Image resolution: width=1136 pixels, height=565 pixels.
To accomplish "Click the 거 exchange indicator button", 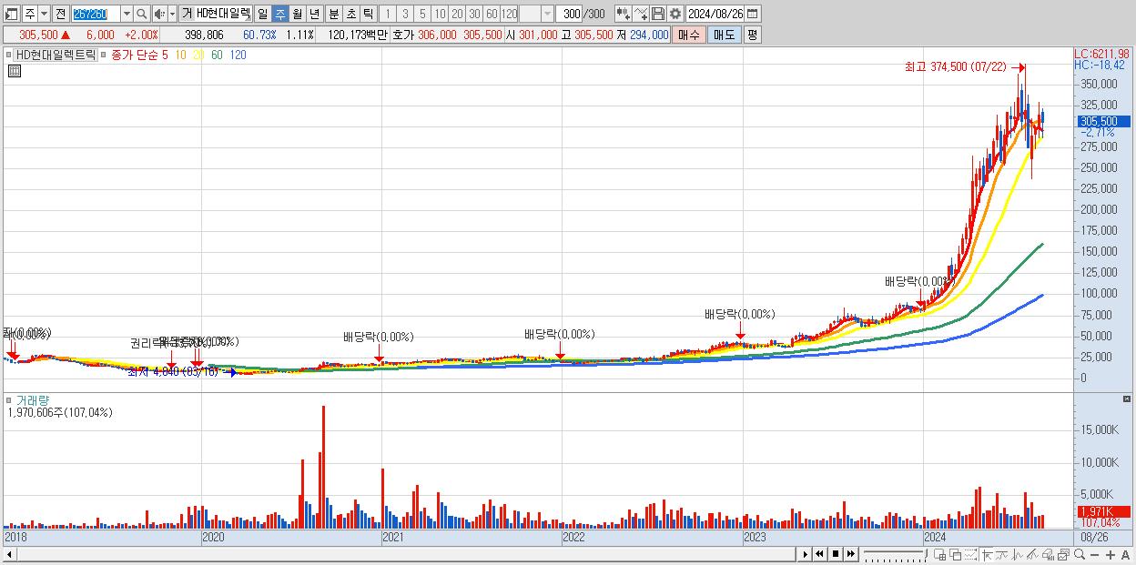I will click(x=187, y=14).
